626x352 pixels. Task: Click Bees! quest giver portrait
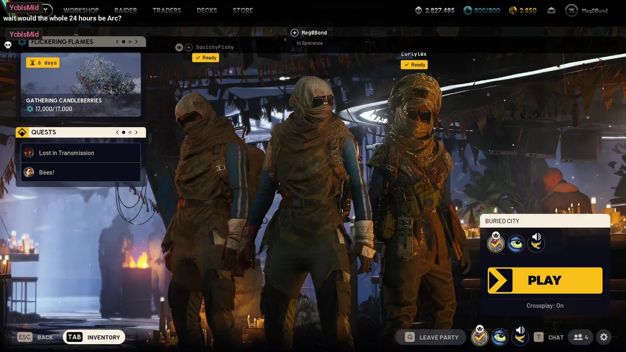click(x=29, y=172)
